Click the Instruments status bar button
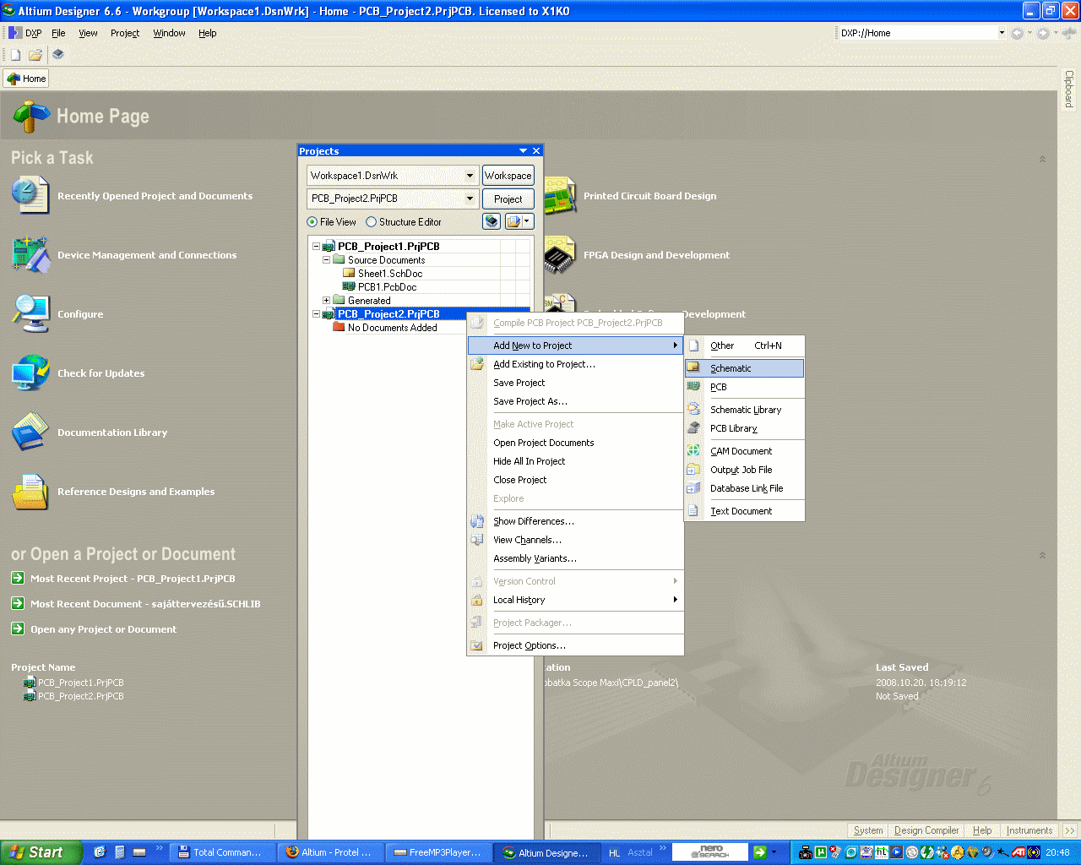The width and height of the screenshot is (1081, 865). click(x=1029, y=830)
